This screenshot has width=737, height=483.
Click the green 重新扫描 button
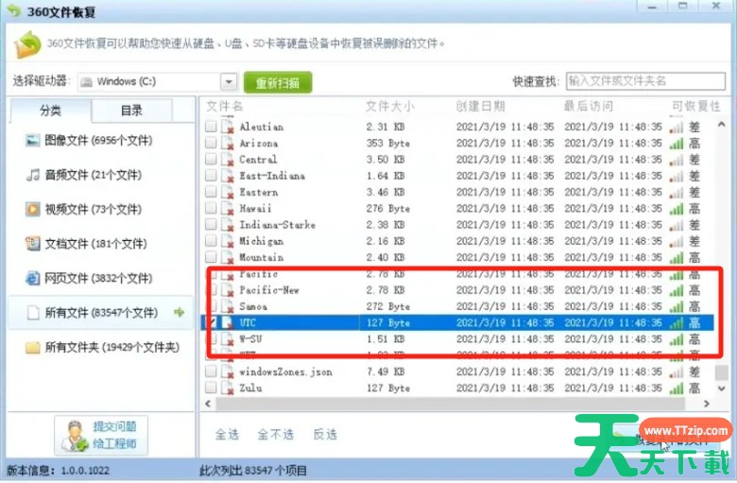[277, 83]
